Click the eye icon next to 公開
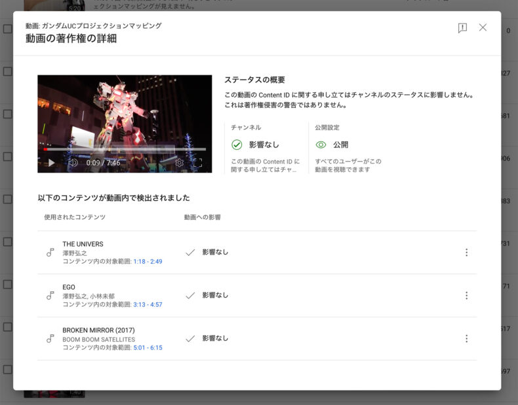 pyautogui.click(x=321, y=145)
